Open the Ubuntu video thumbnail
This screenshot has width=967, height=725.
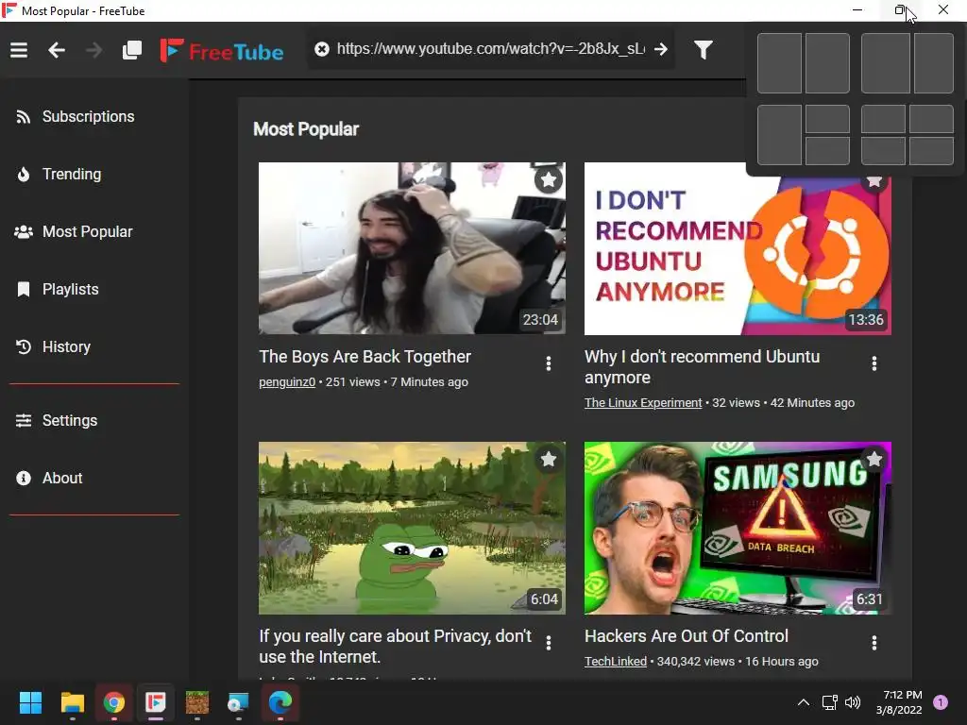(738, 248)
